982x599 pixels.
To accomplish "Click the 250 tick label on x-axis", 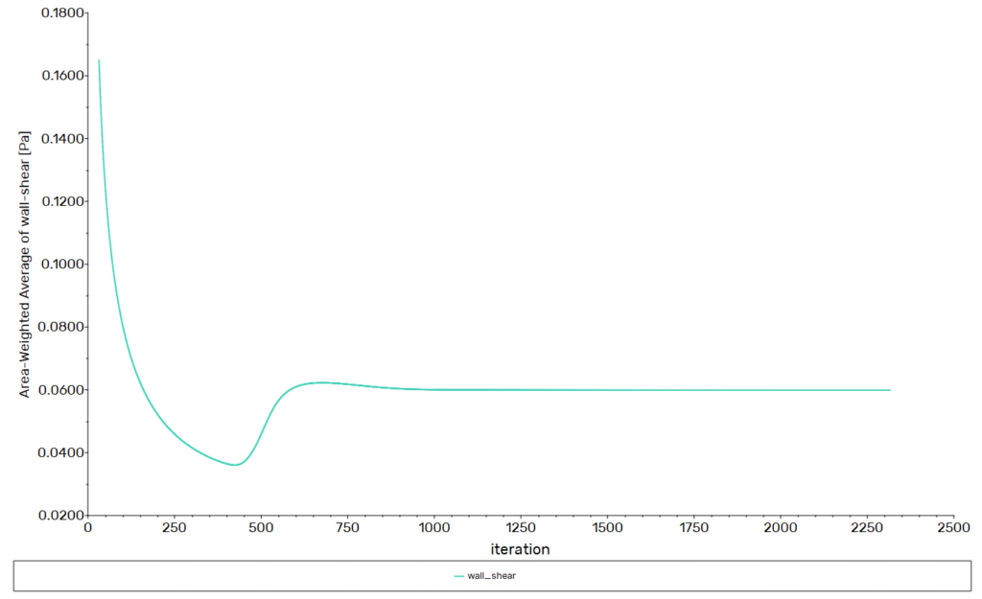I will [174, 528].
